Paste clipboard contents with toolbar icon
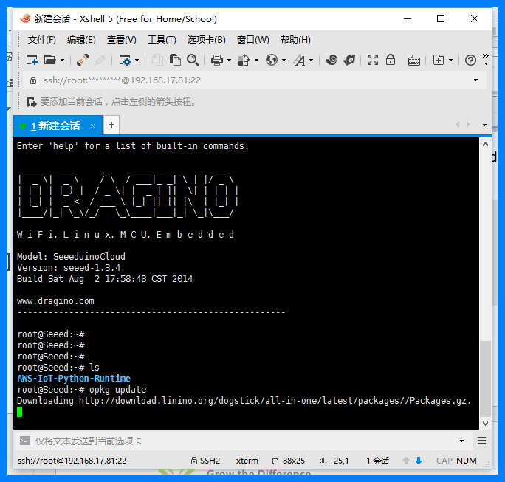505x482 pixels. click(x=175, y=60)
